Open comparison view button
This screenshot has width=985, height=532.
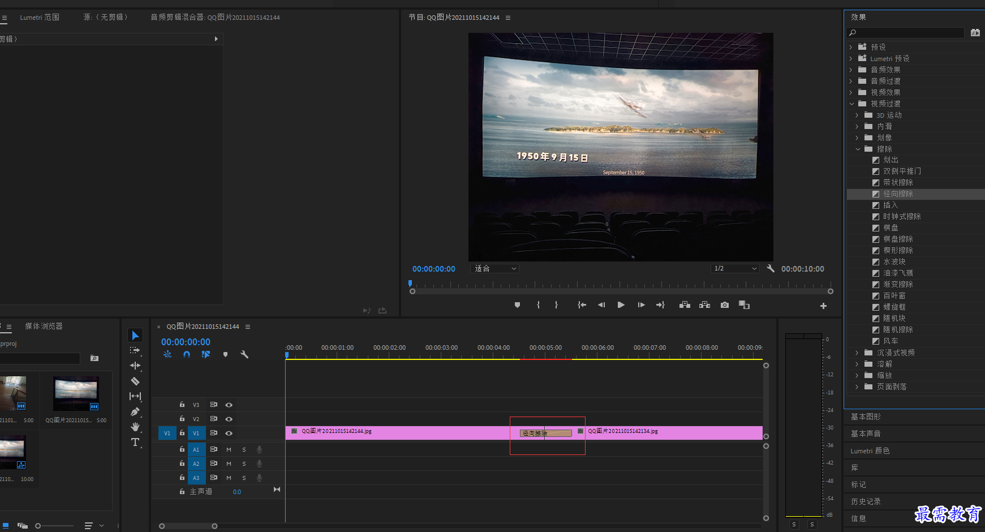[x=744, y=305]
